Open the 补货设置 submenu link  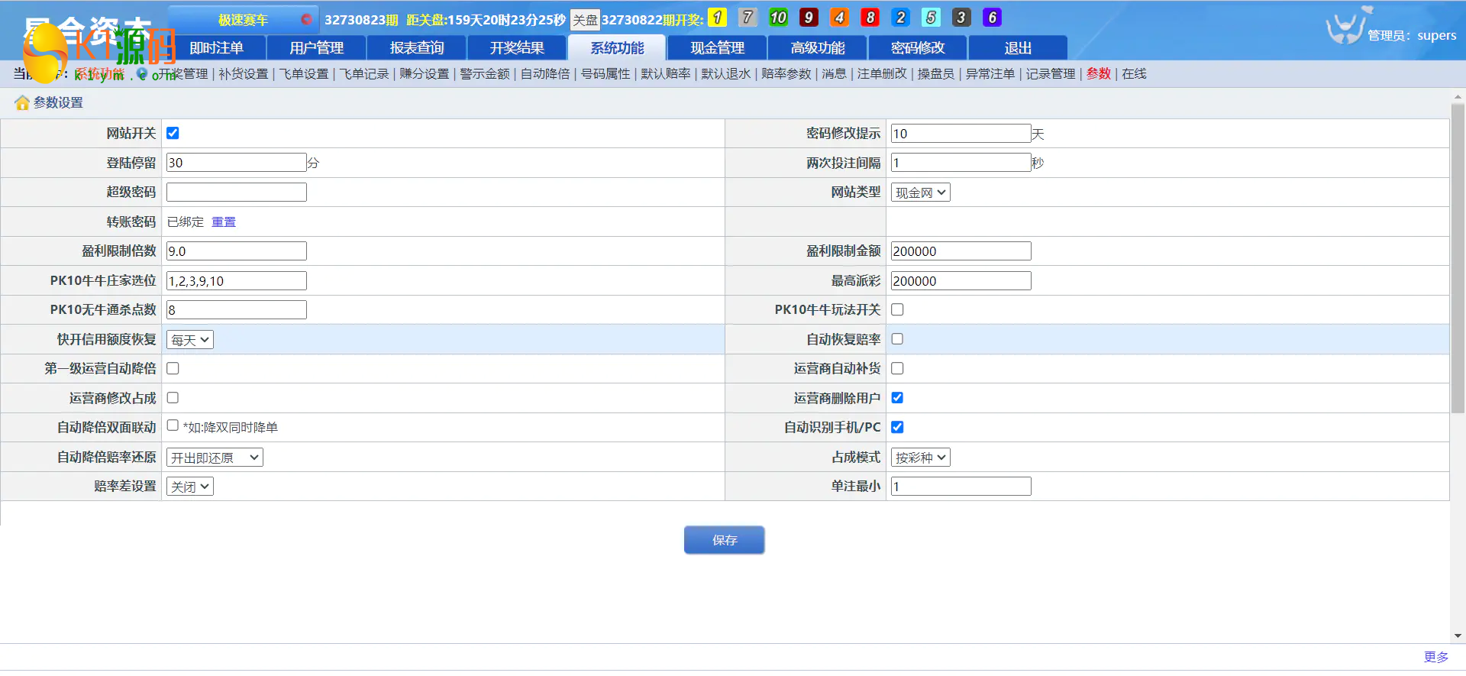pyautogui.click(x=244, y=74)
